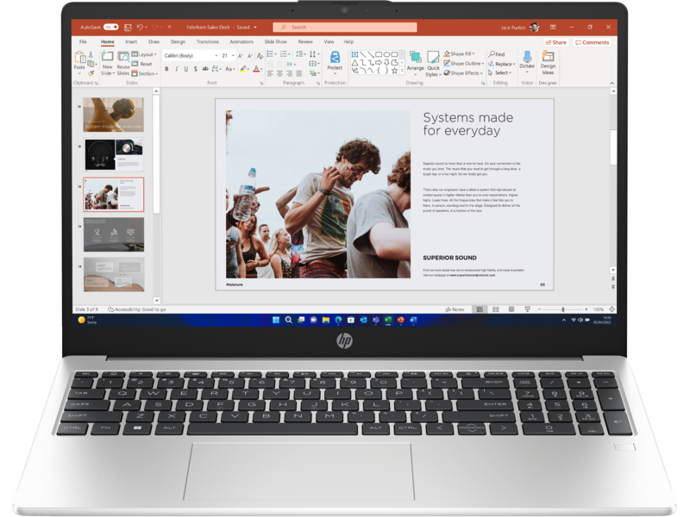The height and width of the screenshot is (517, 690).
Task: Decrease the font size
Action: click(249, 56)
